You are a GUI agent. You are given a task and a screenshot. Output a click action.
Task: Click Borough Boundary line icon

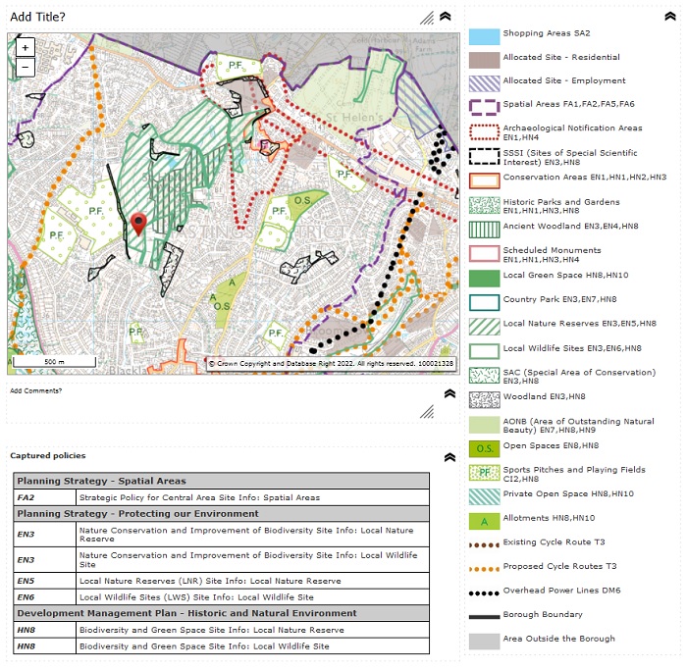pos(484,617)
